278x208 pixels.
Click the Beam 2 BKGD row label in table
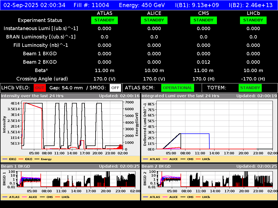tap(40, 62)
